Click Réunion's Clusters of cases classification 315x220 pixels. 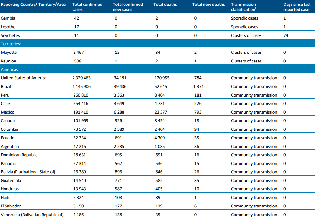pyautogui.click(x=246, y=61)
